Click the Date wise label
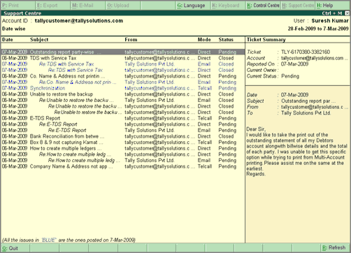The height and width of the screenshot is (253, 351). pos(14,29)
